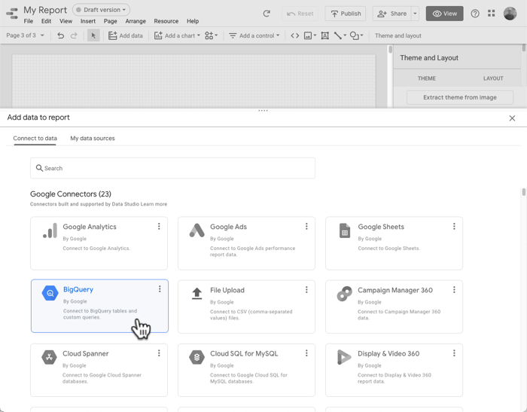527x412 pixels.
Task: Open BigQuery connector options menu
Action: [160, 289]
